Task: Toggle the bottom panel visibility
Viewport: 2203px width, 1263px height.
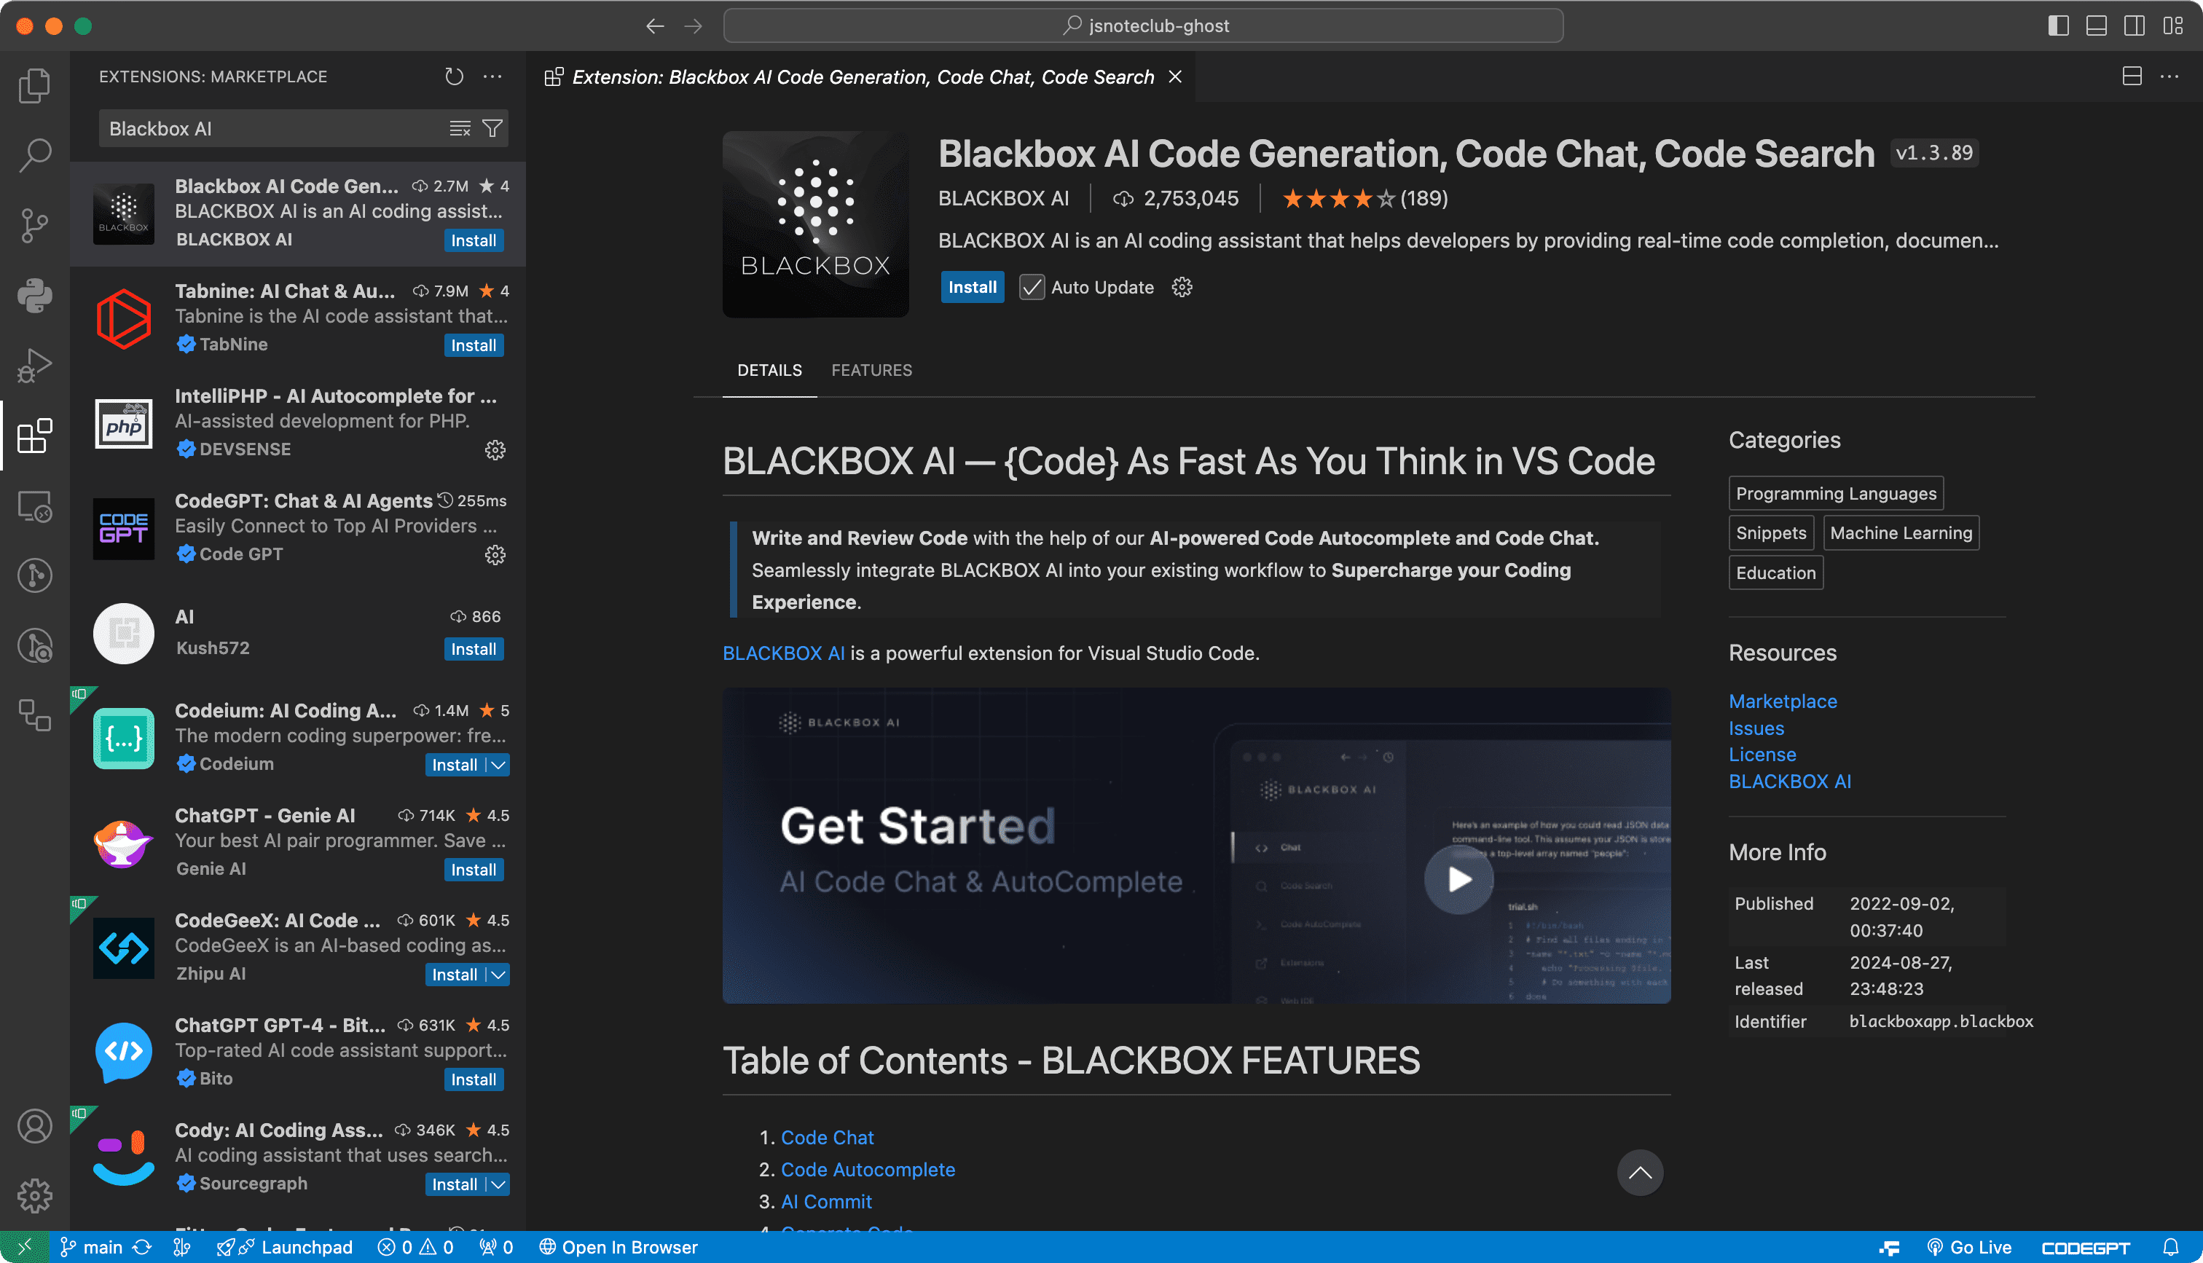Action: pos(2097,25)
